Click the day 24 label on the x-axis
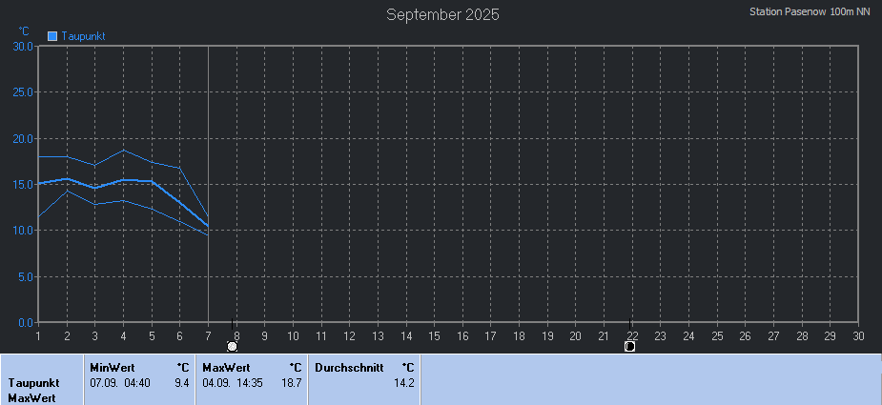Viewport: 882px width, 405px height. pyautogui.click(x=688, y=335)
